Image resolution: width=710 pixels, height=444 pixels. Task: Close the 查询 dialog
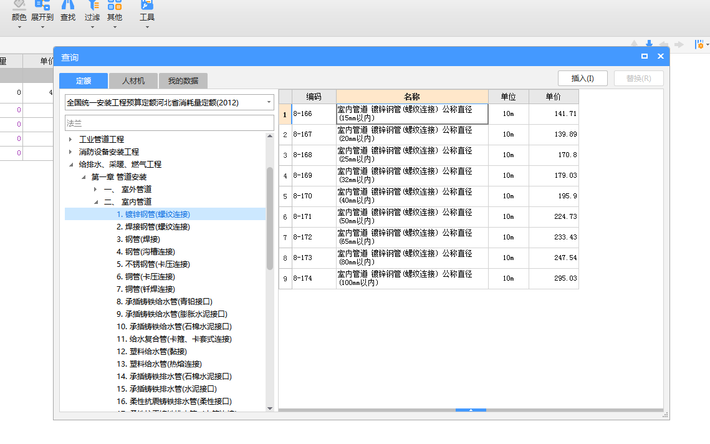[x=661, y=56]
